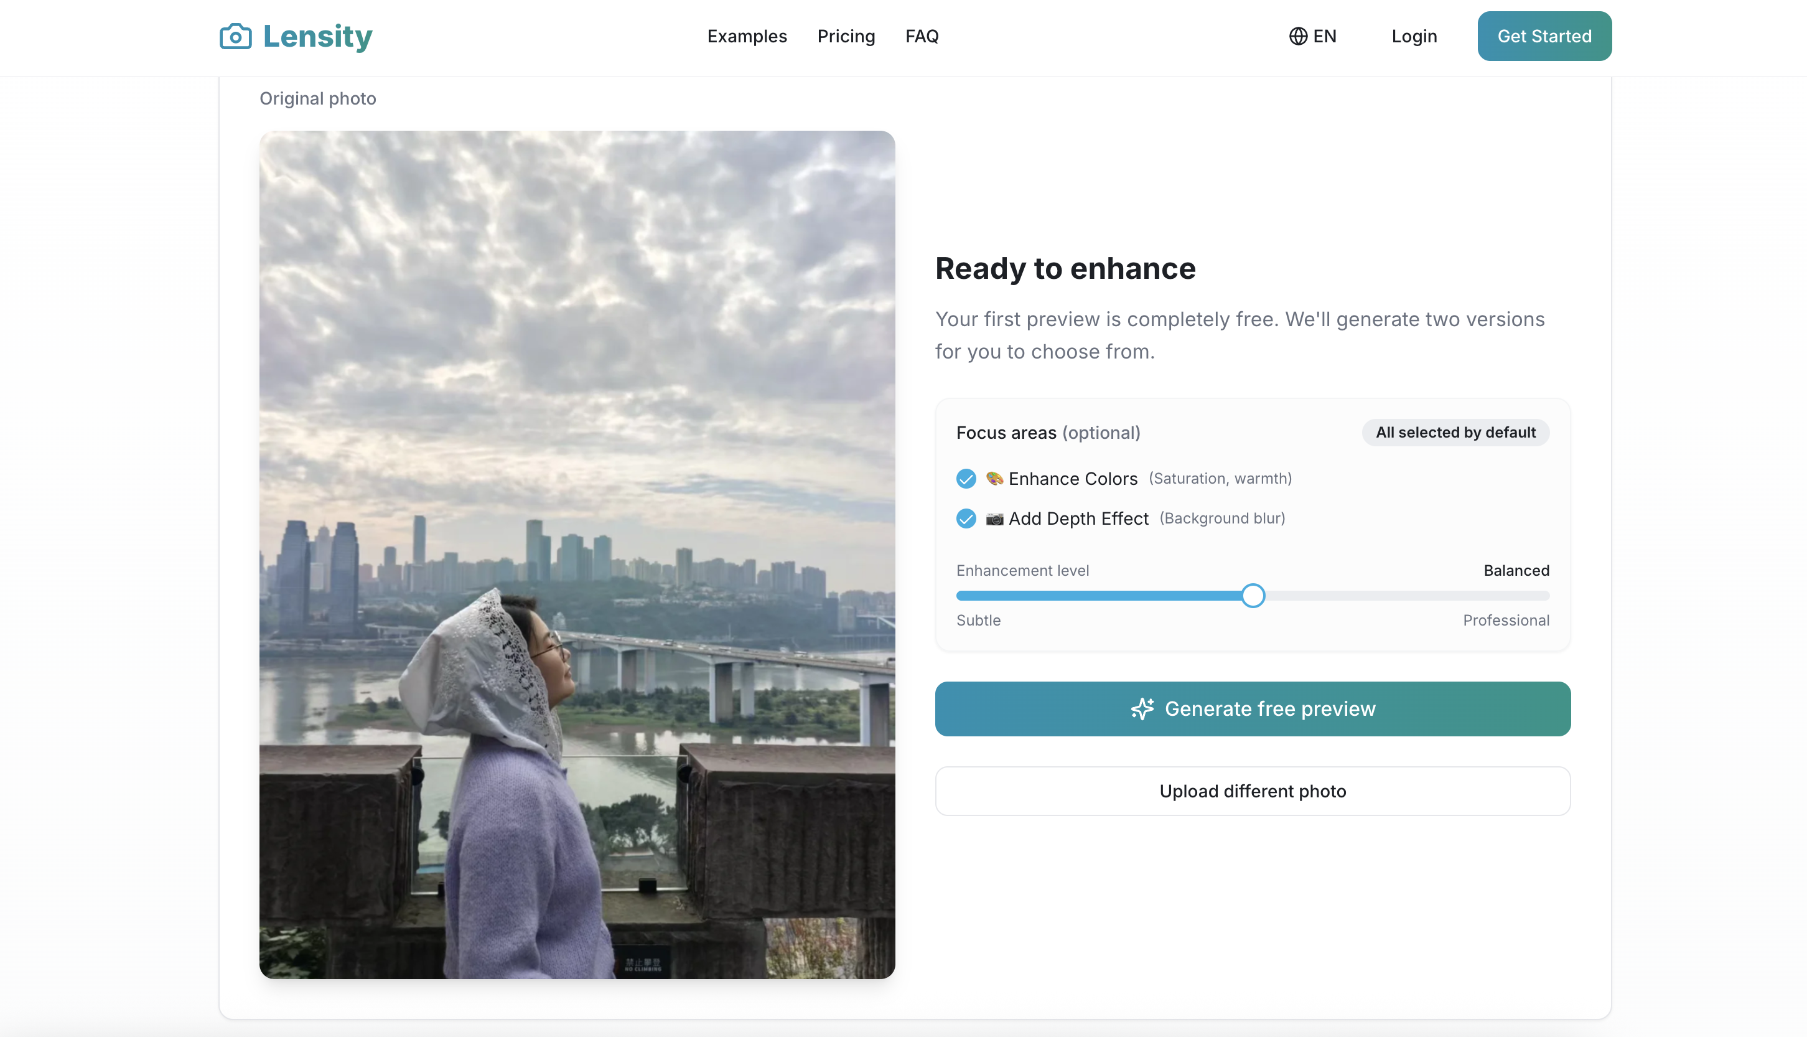Click Upload different photo button
This screenshot has height=1037, width=1807.
1252,791
